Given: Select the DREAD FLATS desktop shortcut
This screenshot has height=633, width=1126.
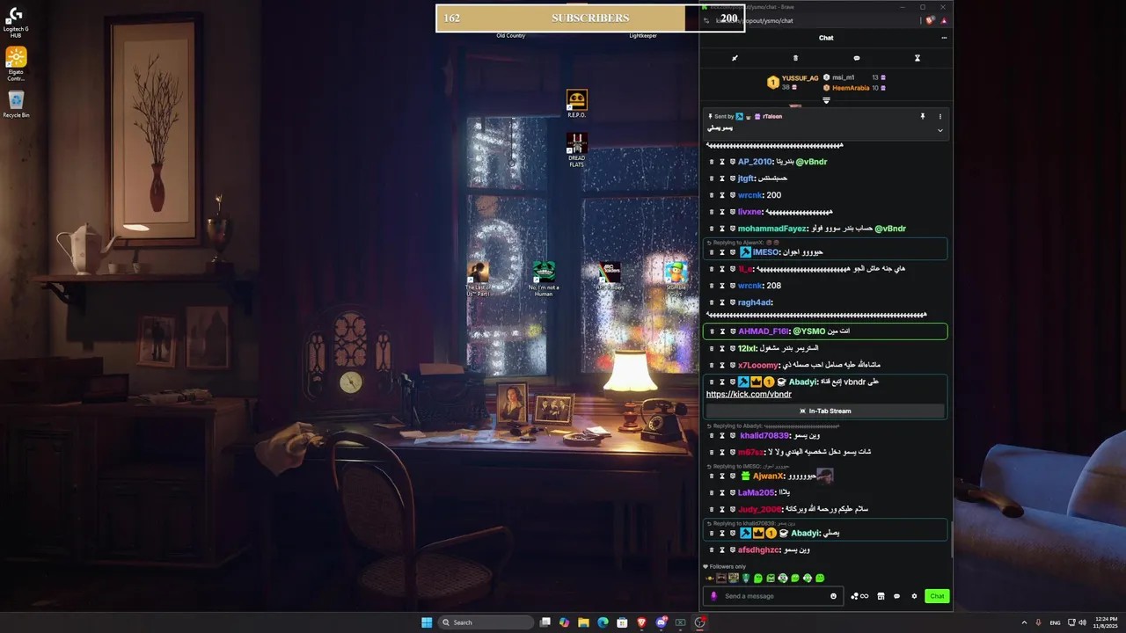Looking at the screenshot, I should click(576, 150).
